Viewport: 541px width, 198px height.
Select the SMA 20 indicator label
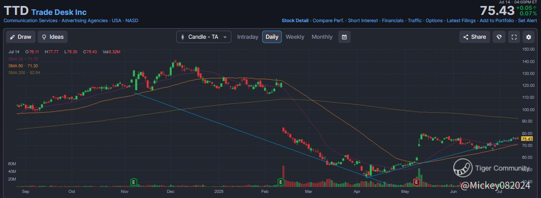pyautogui.click(x=23, y=59)
